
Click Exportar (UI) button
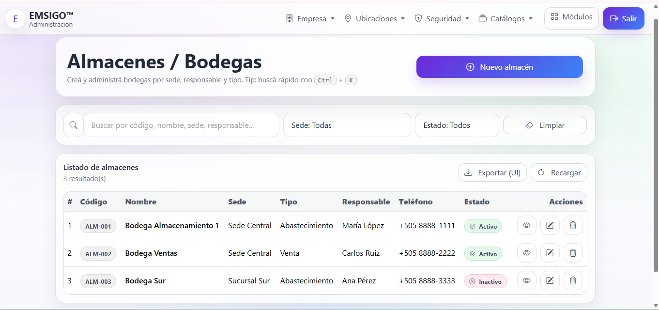(492, 172)
